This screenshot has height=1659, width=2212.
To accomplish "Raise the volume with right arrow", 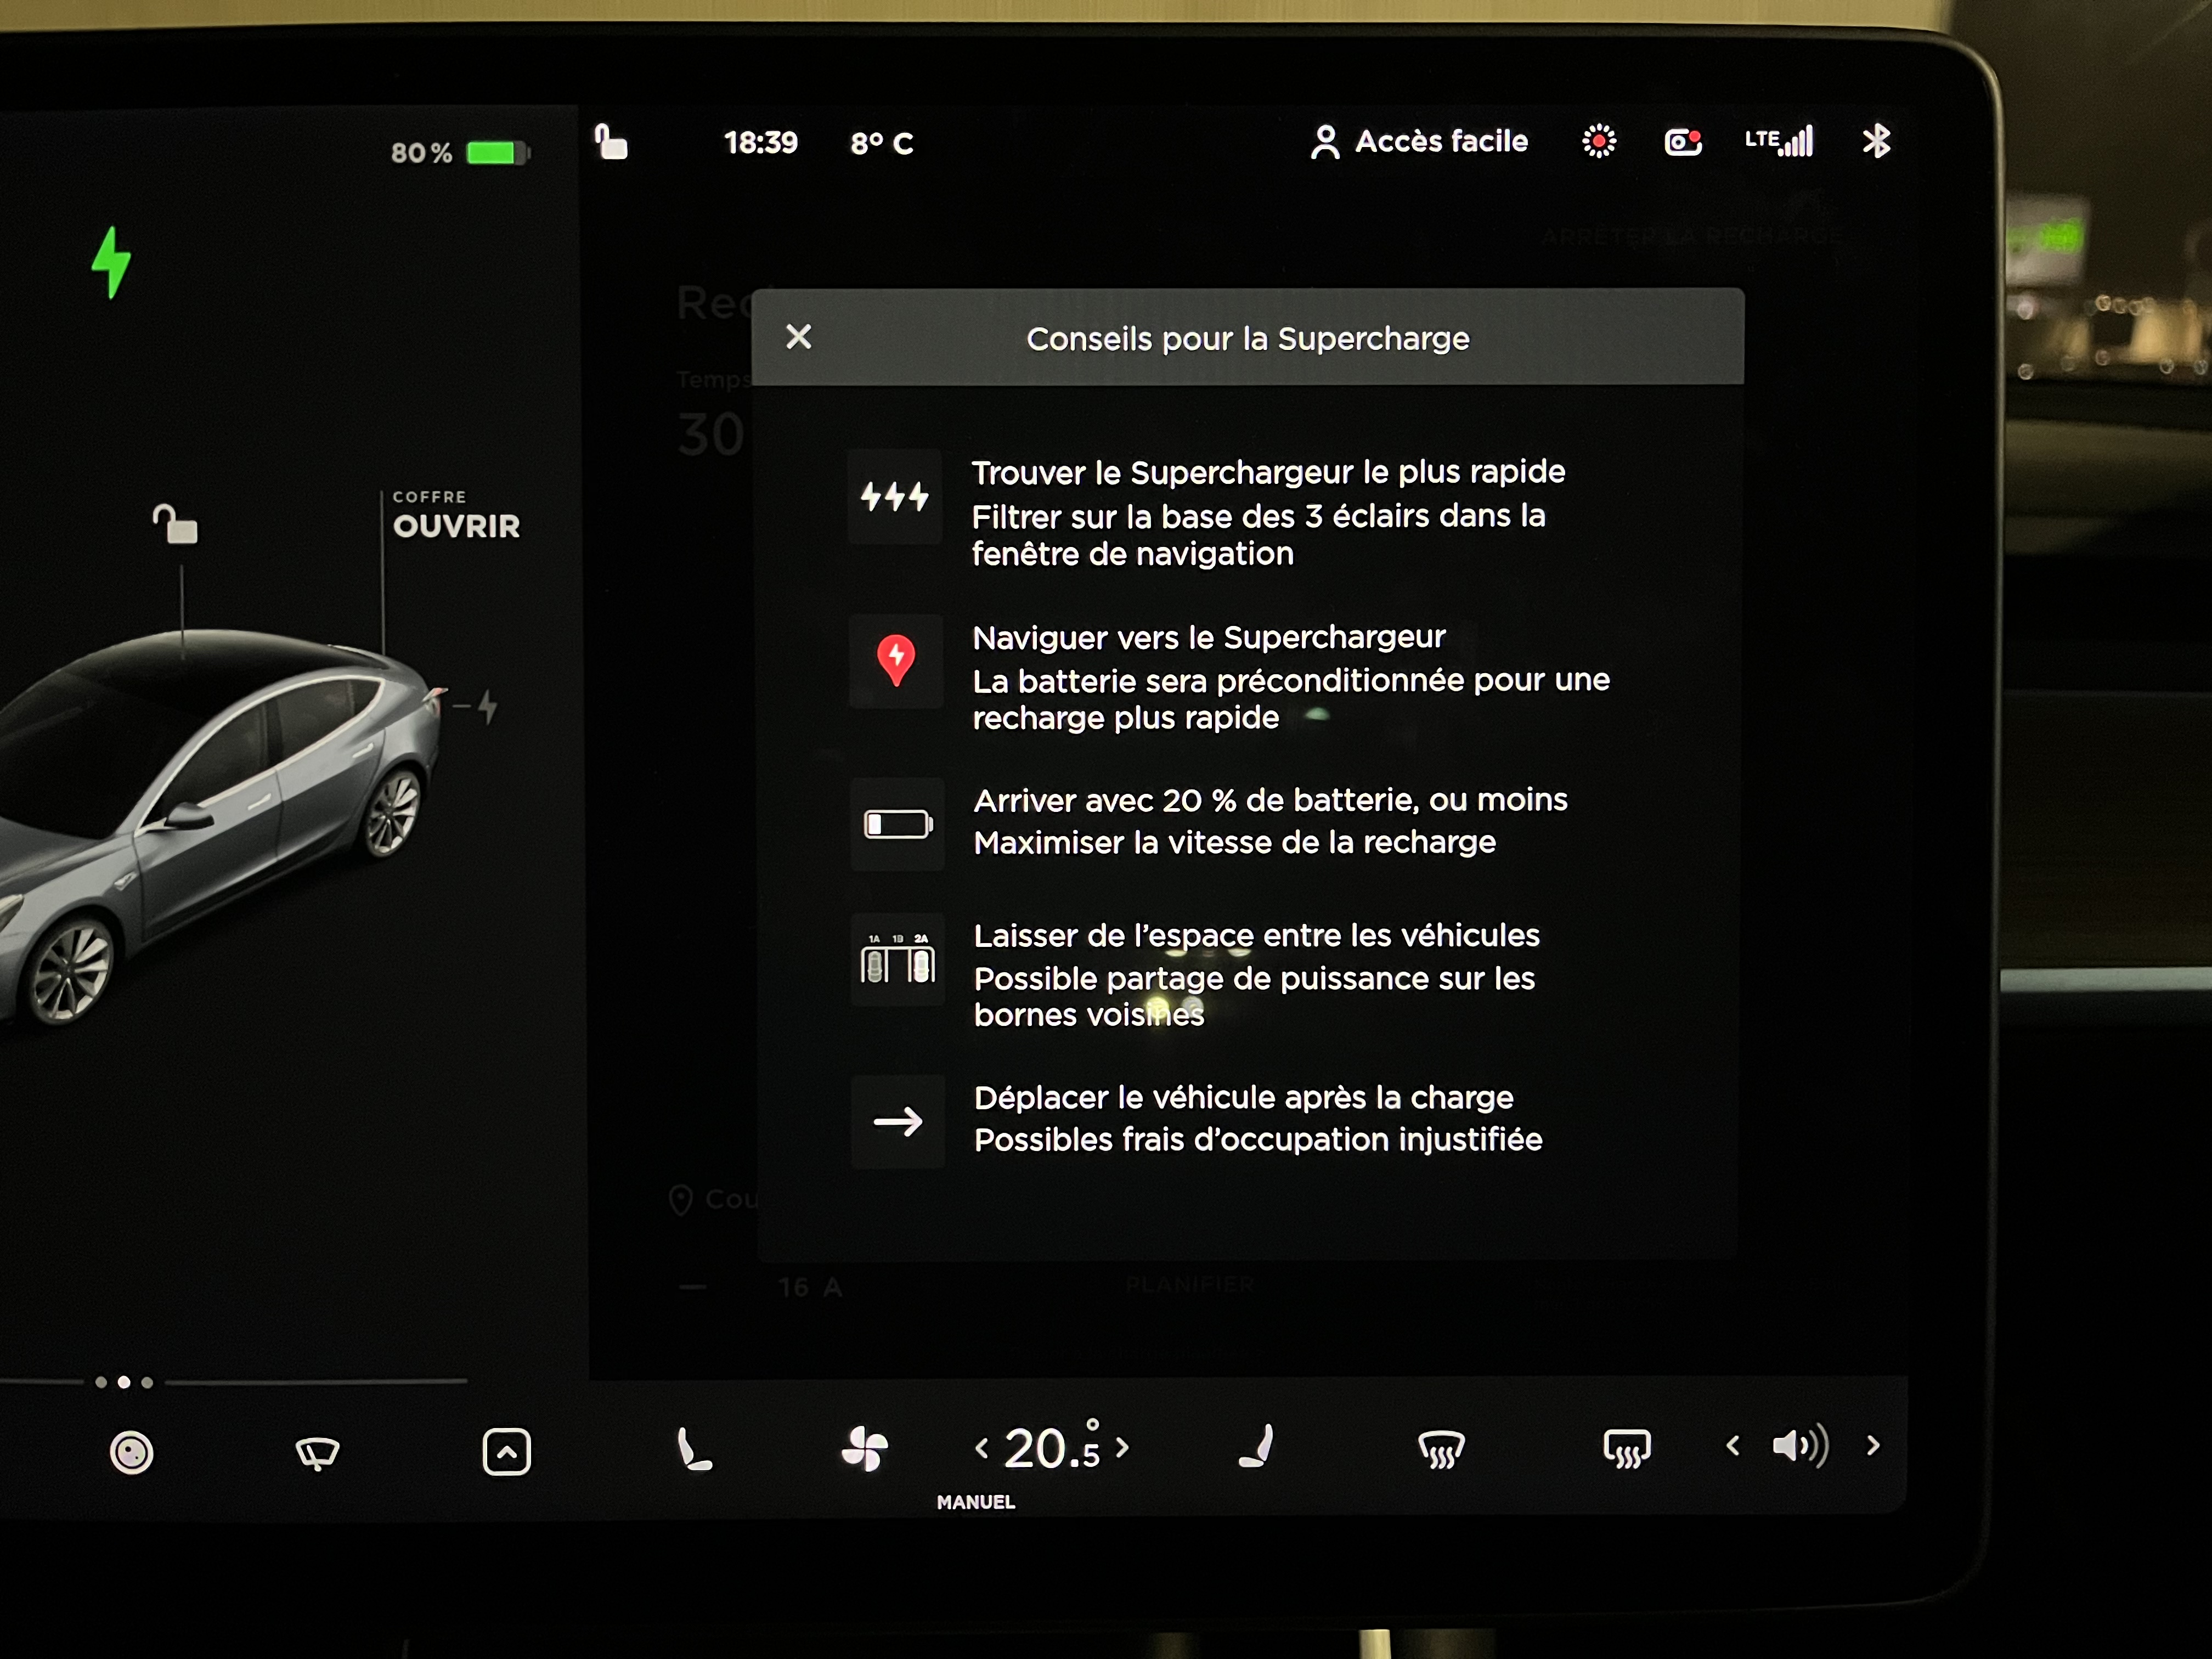I will point(1873,1446).
